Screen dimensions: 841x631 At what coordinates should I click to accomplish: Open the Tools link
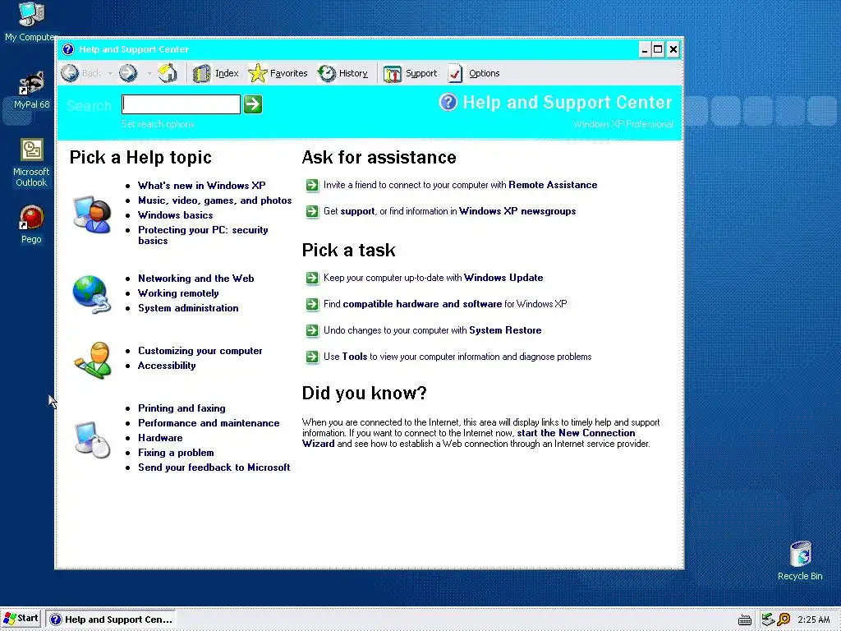[x=355, y=357]
